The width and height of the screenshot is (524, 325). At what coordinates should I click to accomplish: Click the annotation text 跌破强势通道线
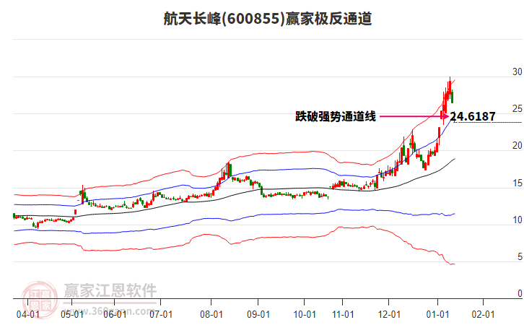click(x=336, y=116)
